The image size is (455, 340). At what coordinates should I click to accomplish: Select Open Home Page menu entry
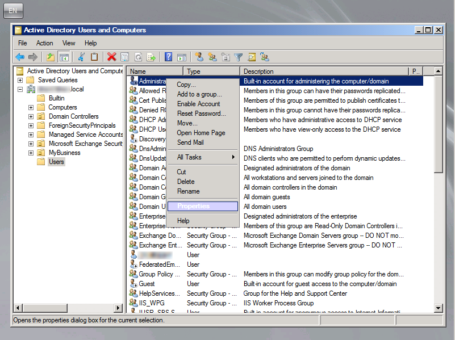(203, 133)
